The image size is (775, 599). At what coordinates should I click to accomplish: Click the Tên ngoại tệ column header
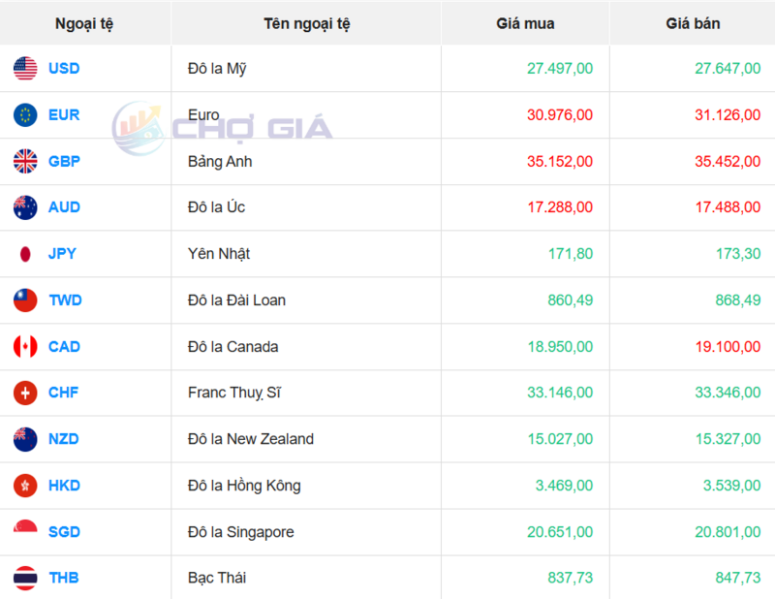[306, 23]
